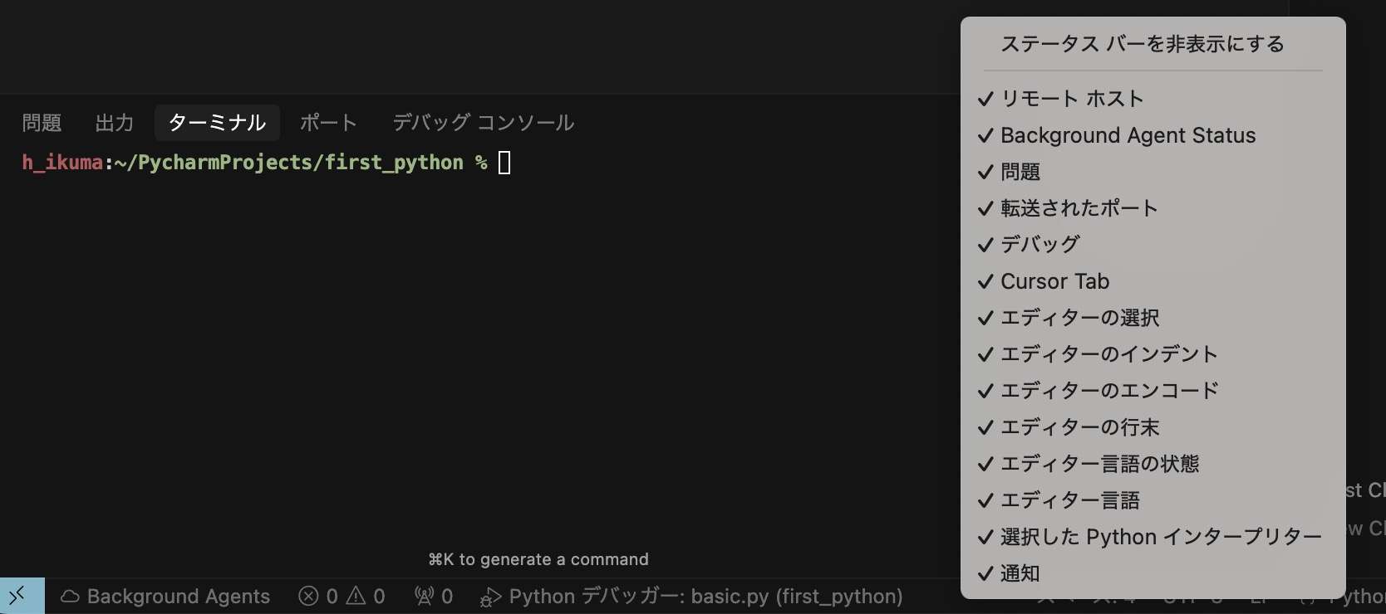
Task: Switch to the 出力 tab
Action: (115, 123)
